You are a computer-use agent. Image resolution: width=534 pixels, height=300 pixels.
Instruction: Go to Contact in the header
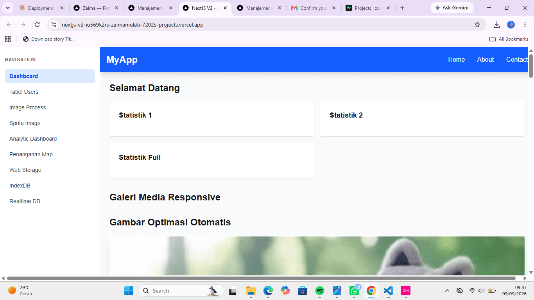[517, 59]
